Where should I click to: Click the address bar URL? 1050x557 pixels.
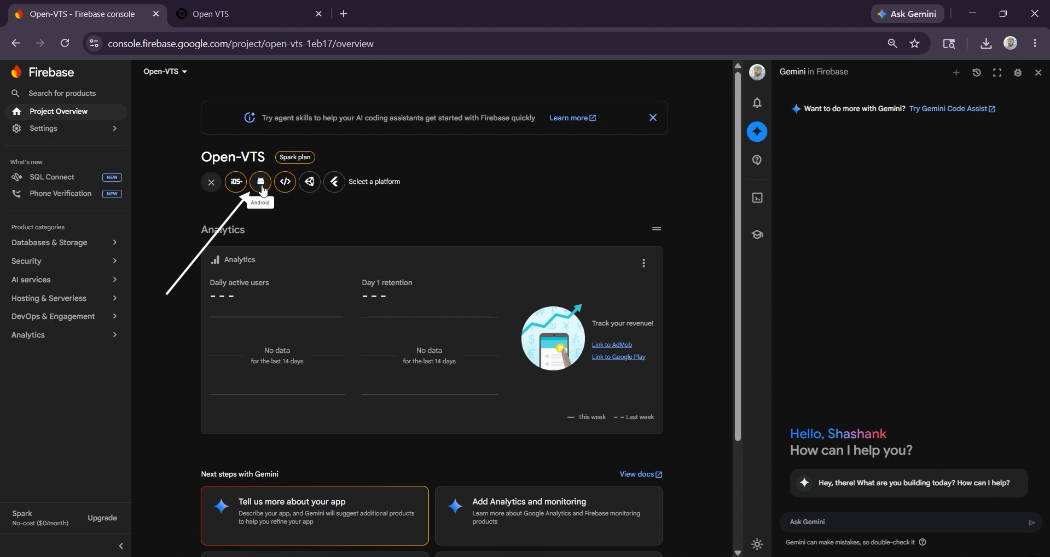click(x=241, y=44)
